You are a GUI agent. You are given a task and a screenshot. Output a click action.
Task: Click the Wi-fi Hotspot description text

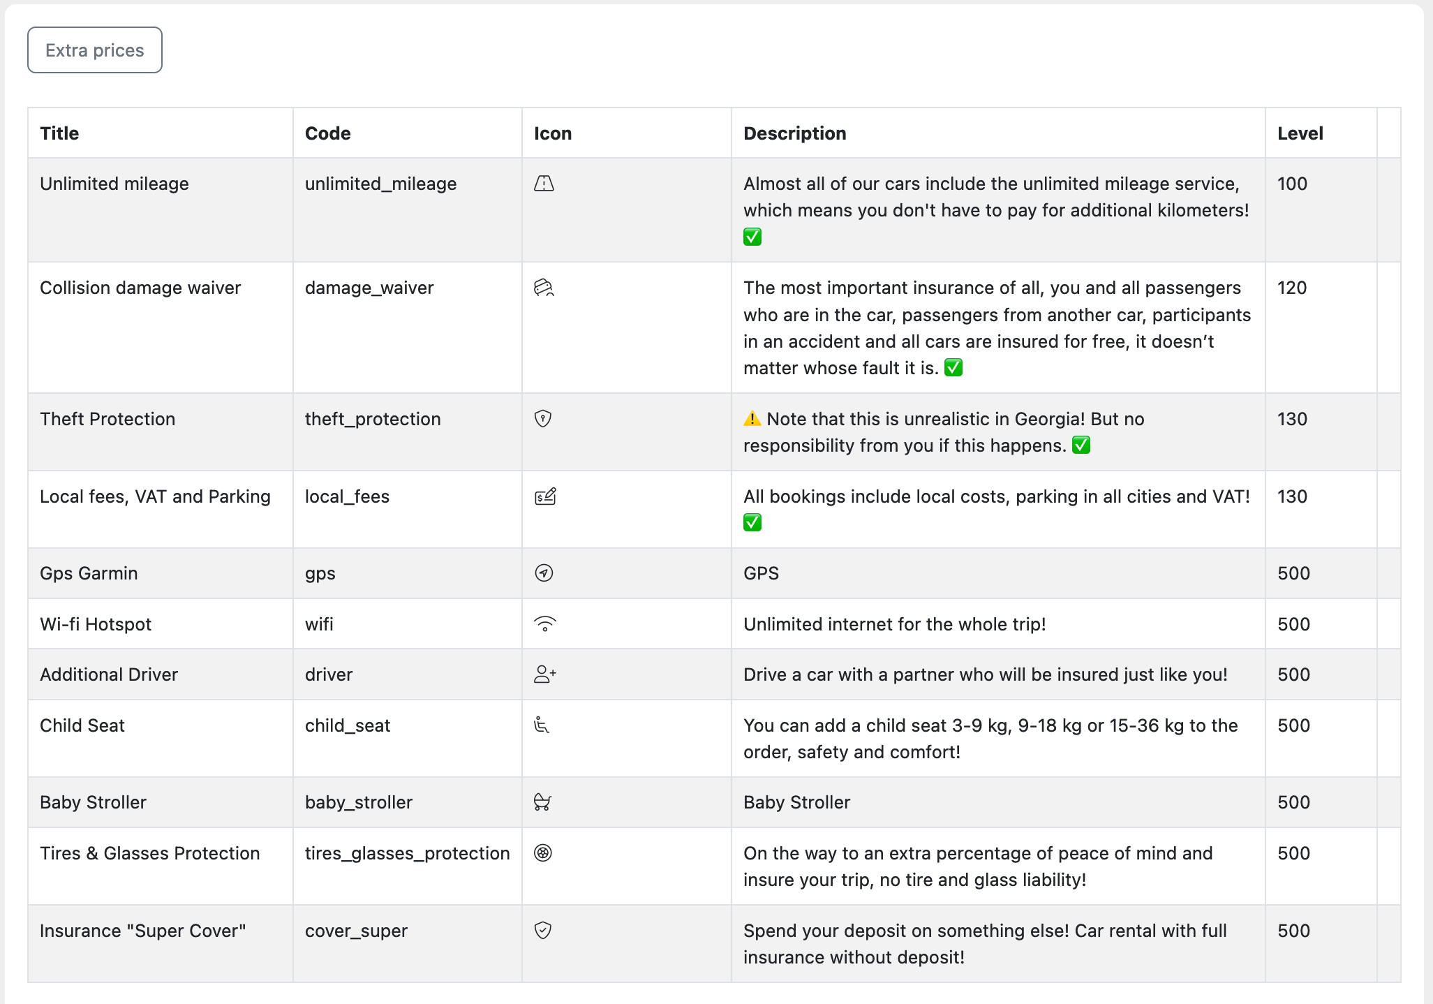[x=894, y=624]
